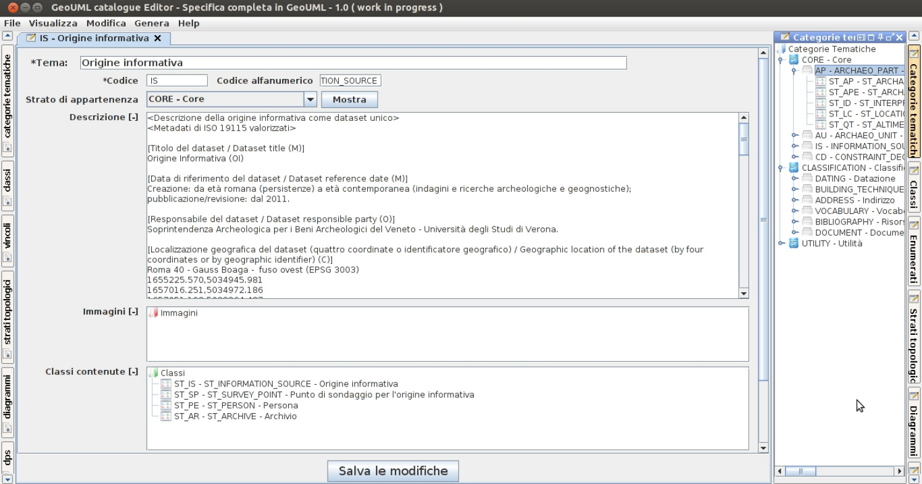This screenshot has width=922, height=484.
Task: Close the IS - Origine informativa tab
Action: click(157, 38)
